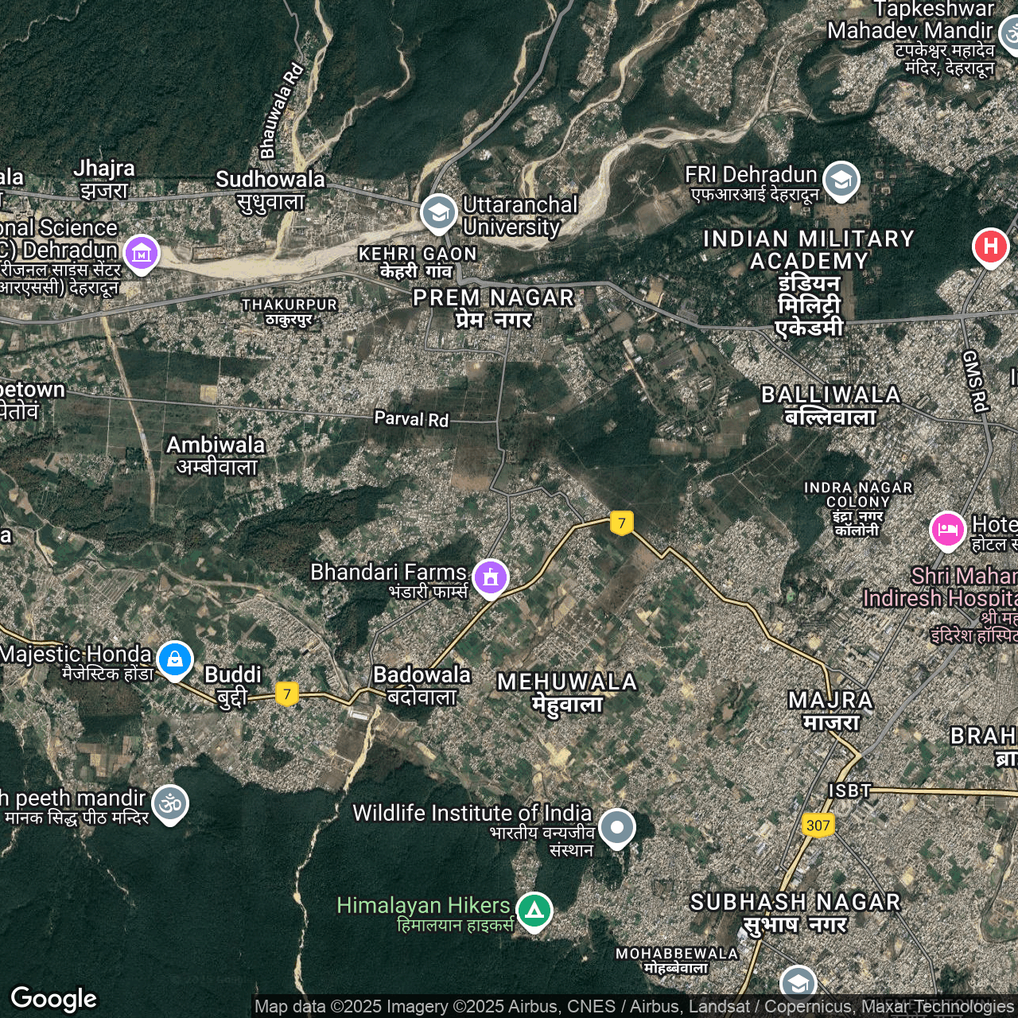Click the Parval Rd road label
Screen dimensions: 1018x1018
pos(411,418)
